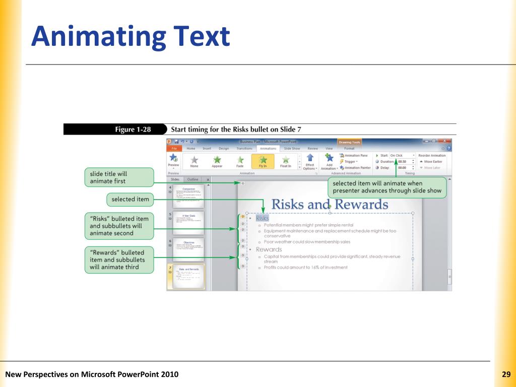This screenshot has width=516, height=387.
Task: Click the Risks and Rewards slide title
Action: click(330, 205)
